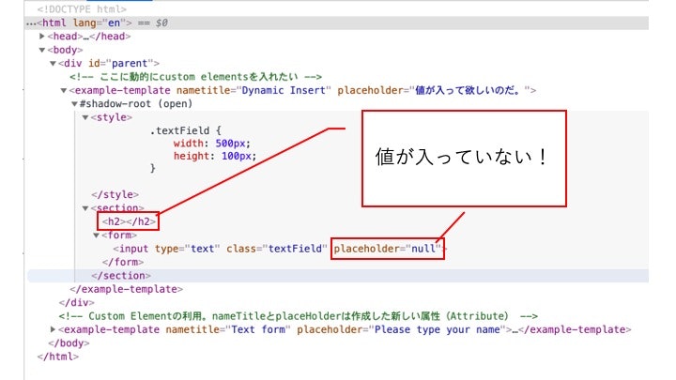Collapse the form element
Screen dimensions: 676x380
96,236
